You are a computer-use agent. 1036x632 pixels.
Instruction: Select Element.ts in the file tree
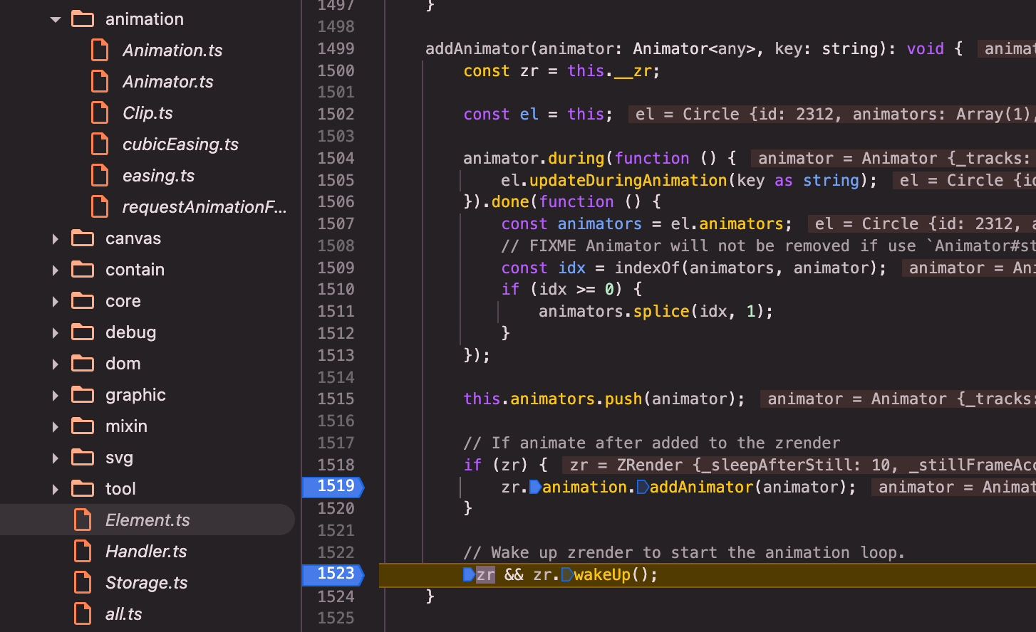coord(147,520)
